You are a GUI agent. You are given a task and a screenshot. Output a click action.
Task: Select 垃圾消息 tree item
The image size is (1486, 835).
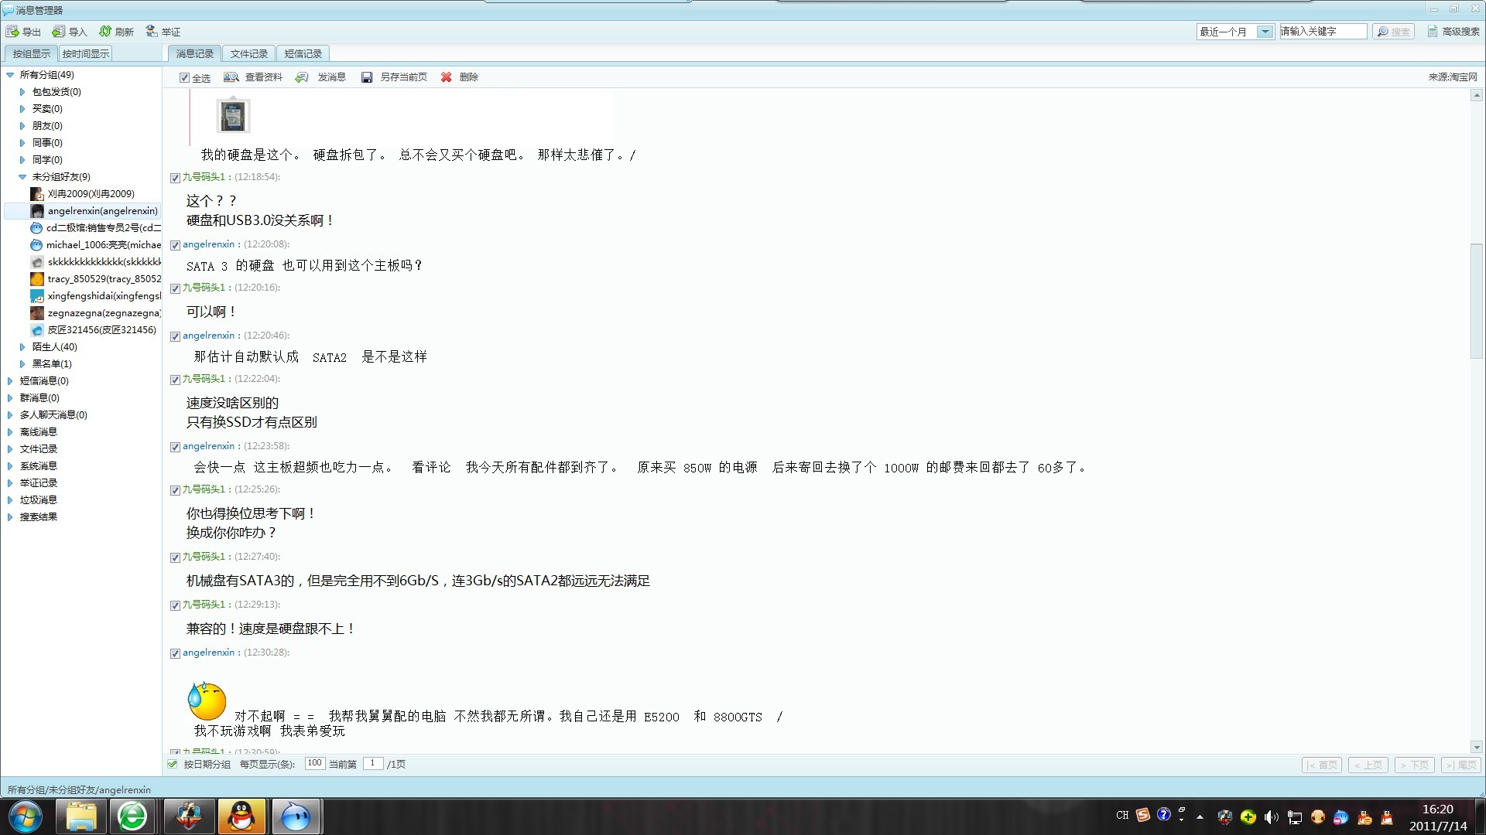coord(39,500)
